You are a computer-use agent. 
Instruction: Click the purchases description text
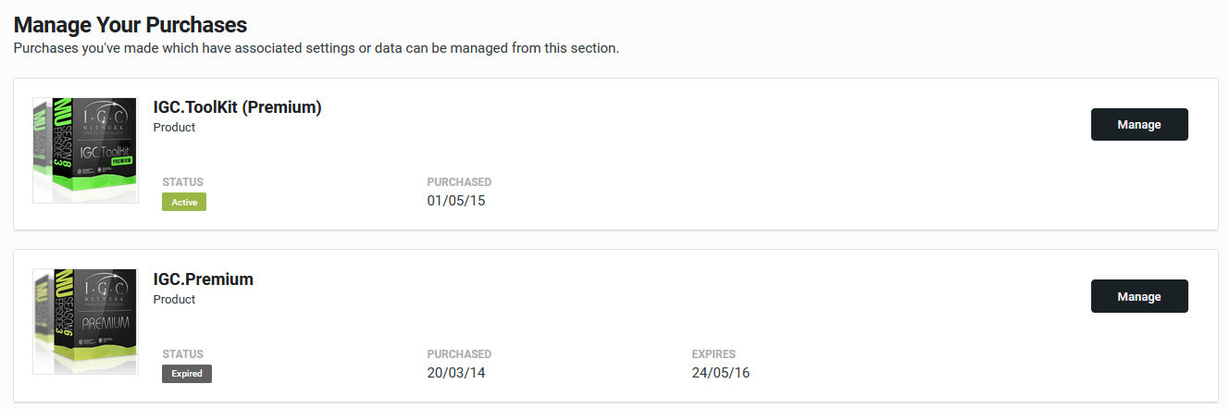click(x=317, y=48)
